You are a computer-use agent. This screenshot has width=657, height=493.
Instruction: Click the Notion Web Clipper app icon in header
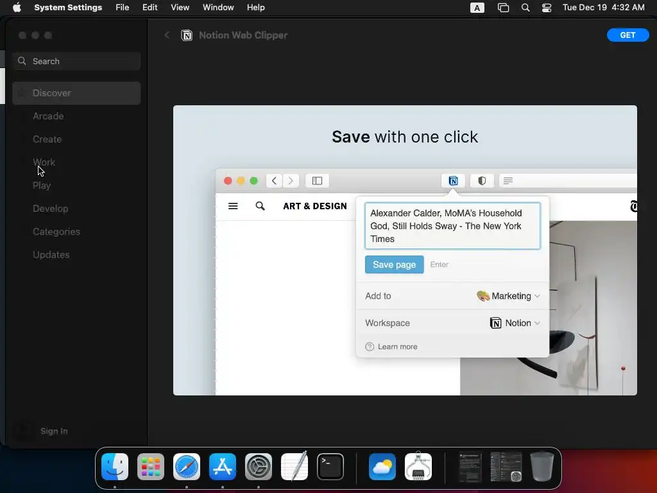[187, 35]
